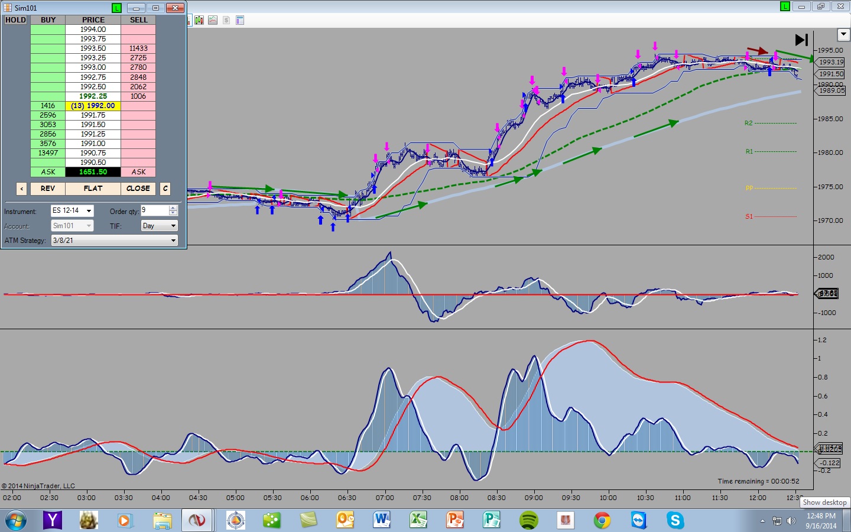Expand the ATM Strategy 3/8/21 dropdown
851x532 pixels.
pyautogui.click(x=173, y=241)
